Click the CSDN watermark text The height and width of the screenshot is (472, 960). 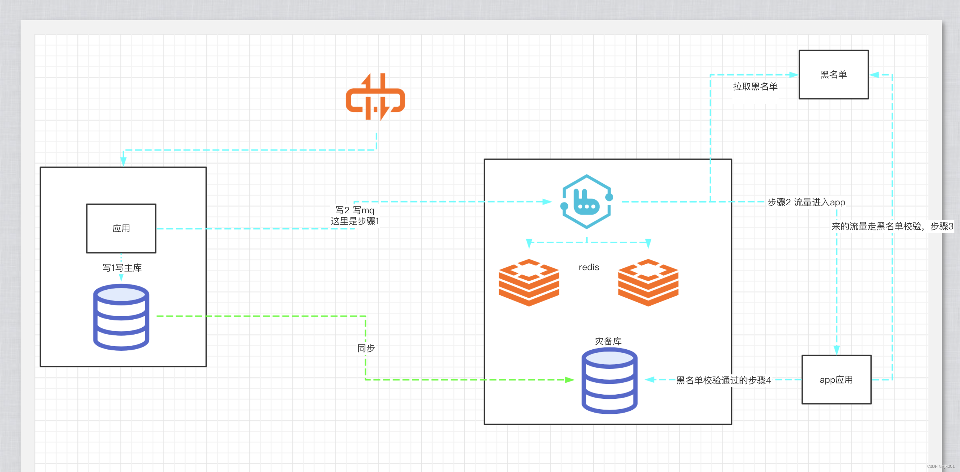[940, 466]
